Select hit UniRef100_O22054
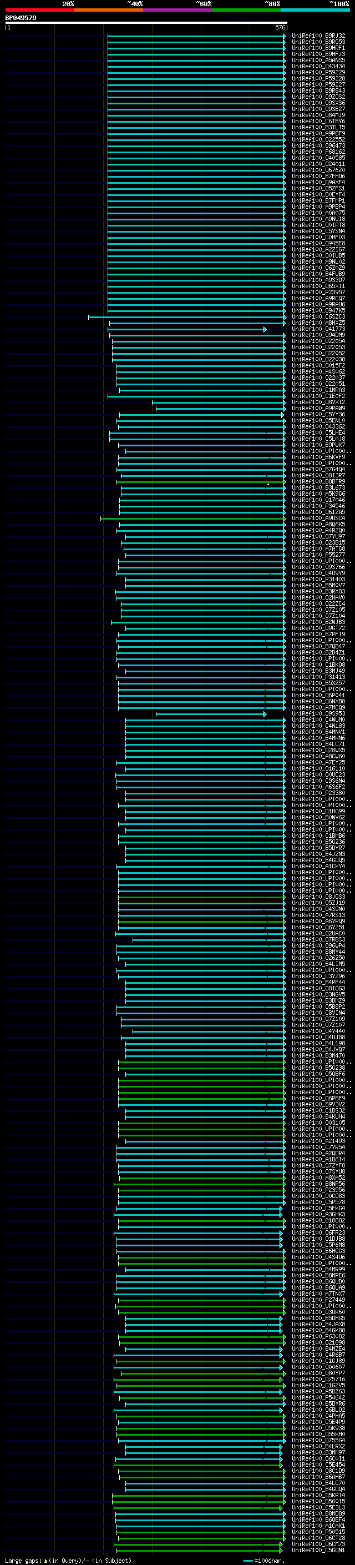Viewport: 355px width, 1565px height. (x=318, y=341)
